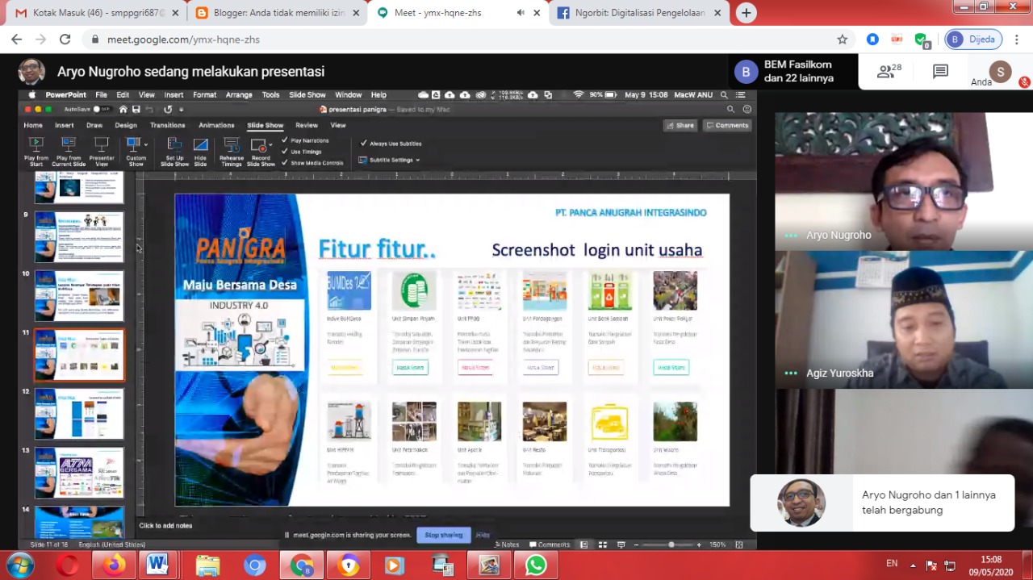Click the Hide Slide icon
This screenshot has width=1033, height=580.
(200, 145)
